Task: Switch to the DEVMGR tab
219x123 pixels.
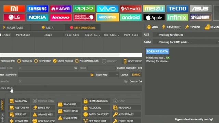Action: point(212,27)
